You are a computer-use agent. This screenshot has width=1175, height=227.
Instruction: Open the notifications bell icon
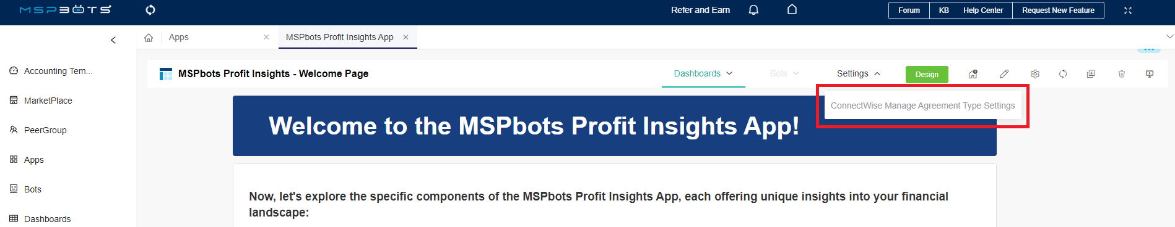click(753, 10)
